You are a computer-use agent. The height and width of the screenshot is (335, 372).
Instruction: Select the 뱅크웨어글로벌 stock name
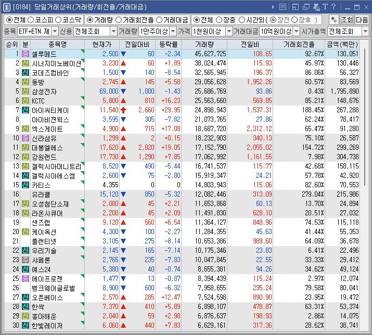[54, 288]
